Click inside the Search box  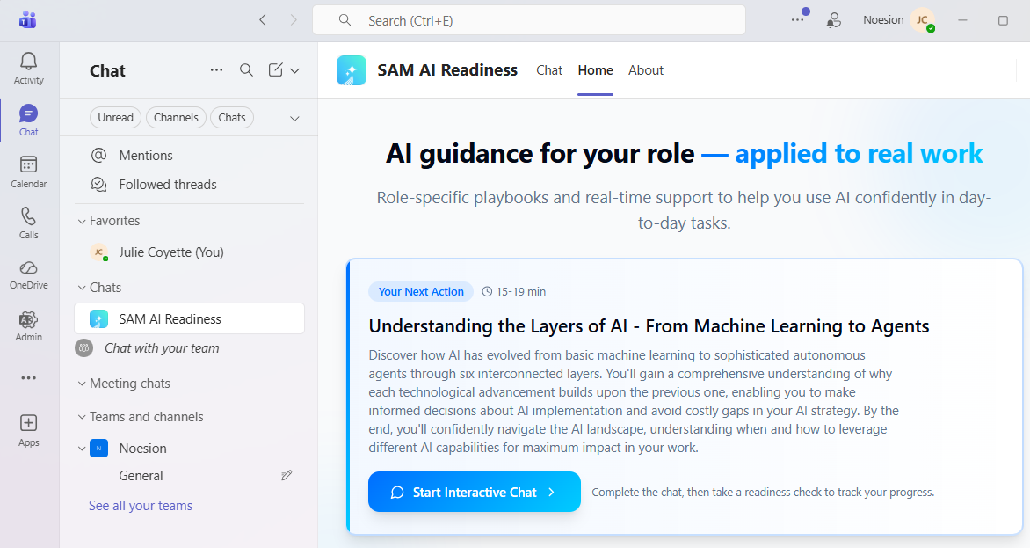pos(527,20)
